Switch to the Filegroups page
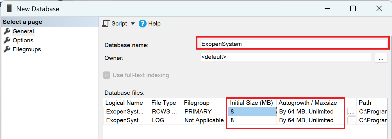Viewport: 392px width, 139px height. click(27, 49)
